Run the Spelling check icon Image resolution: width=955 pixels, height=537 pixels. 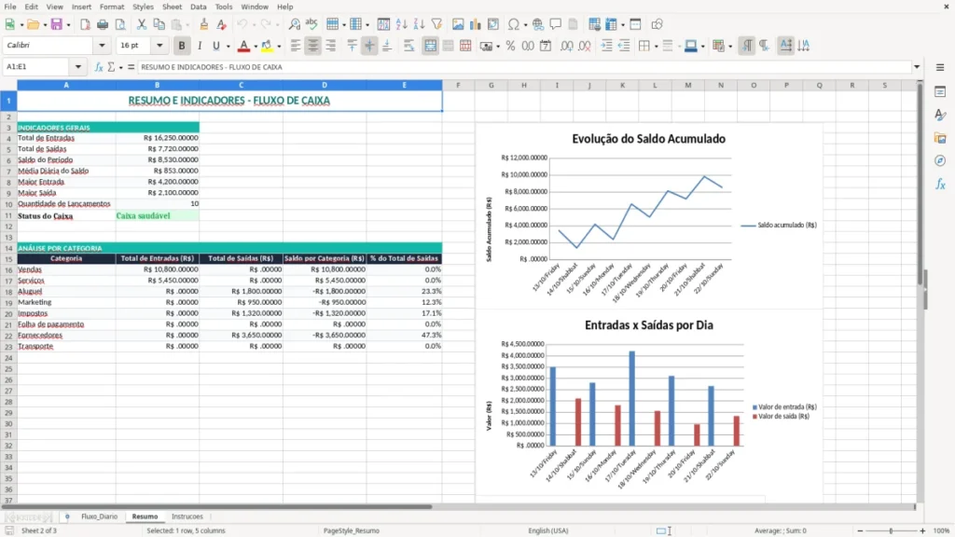(x=311, y=24)
